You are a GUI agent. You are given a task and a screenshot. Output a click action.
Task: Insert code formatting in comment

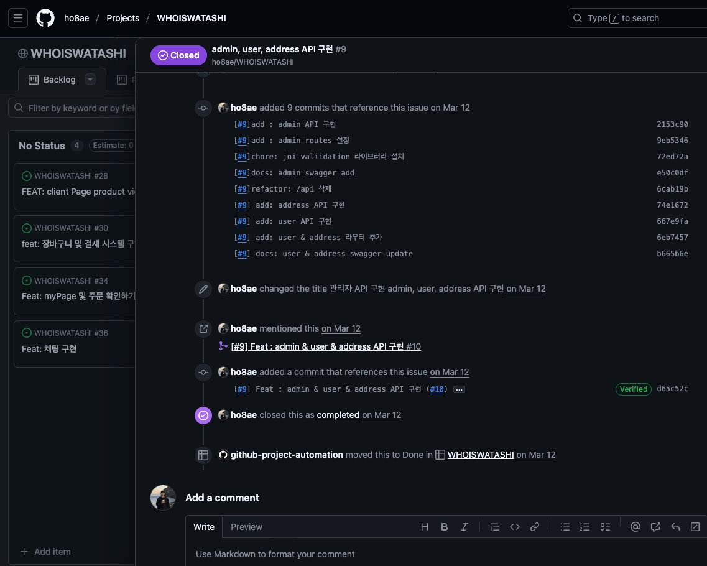(514, 527)
